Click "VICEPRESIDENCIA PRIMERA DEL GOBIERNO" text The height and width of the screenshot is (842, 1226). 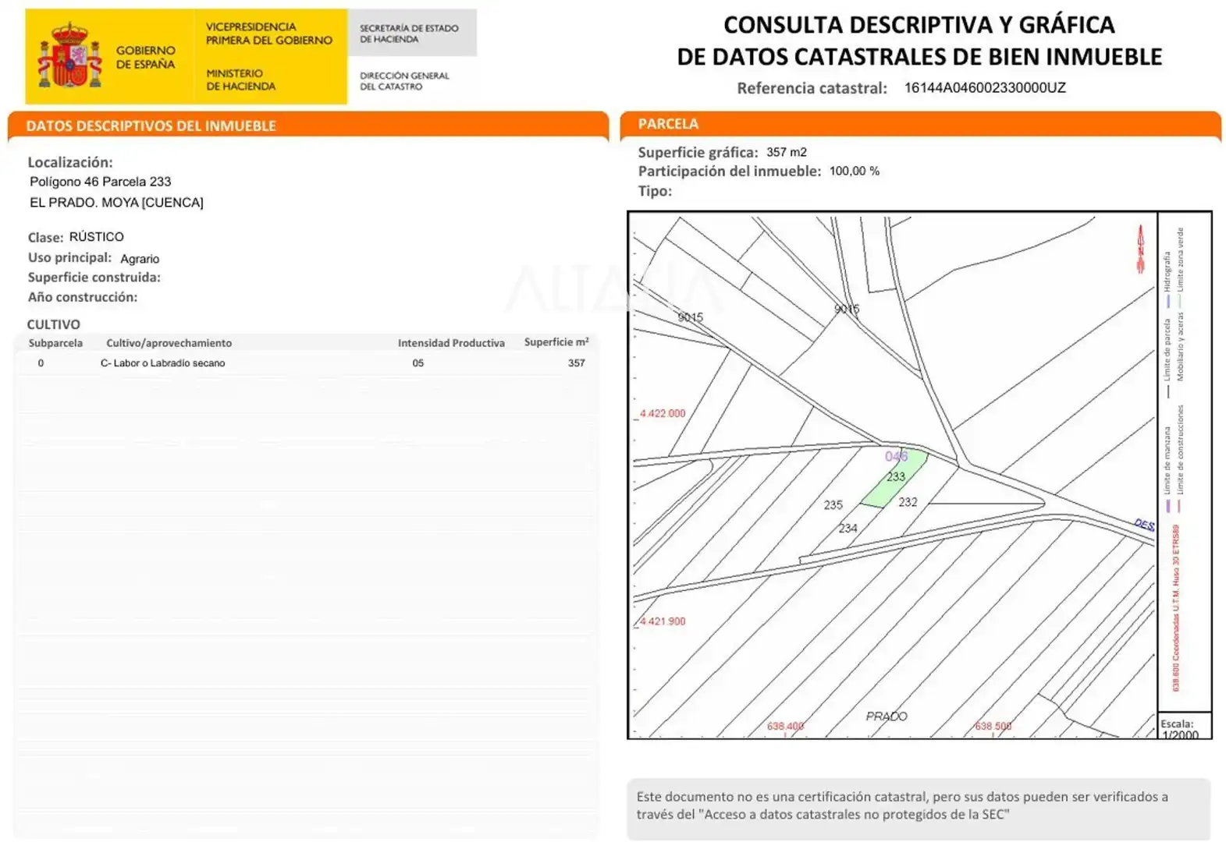pos(269,34)
